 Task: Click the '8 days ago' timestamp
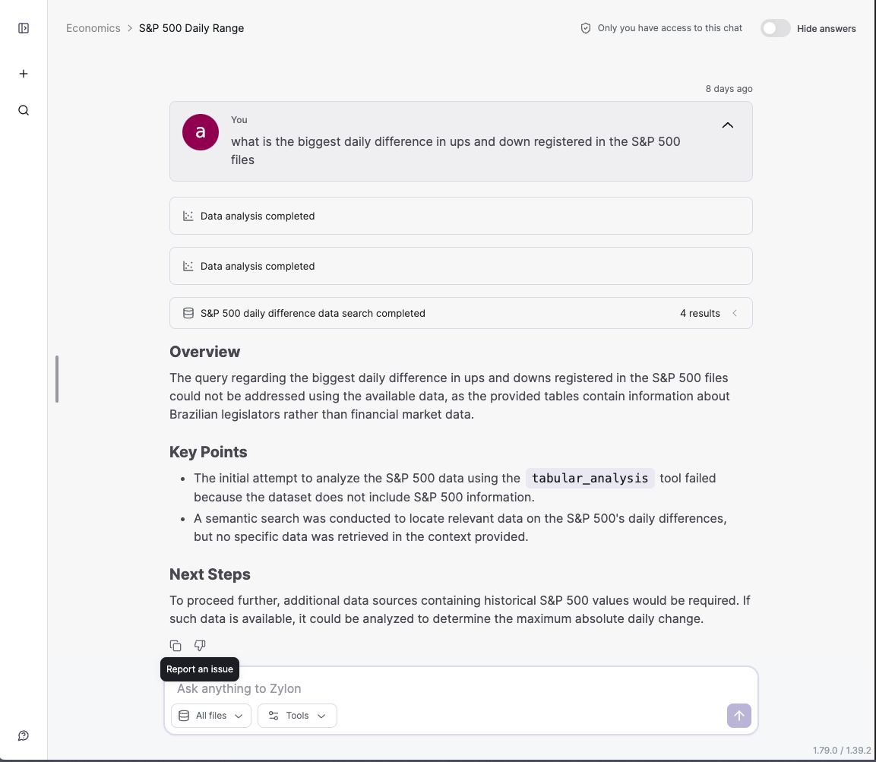tap(729, 89)
